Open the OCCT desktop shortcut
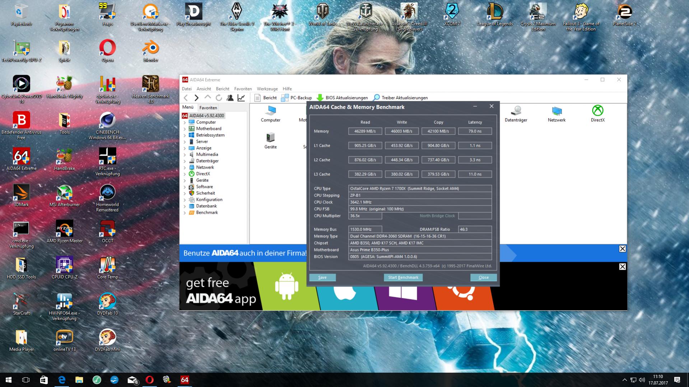The image size is (689, 387). click(108, 232)
